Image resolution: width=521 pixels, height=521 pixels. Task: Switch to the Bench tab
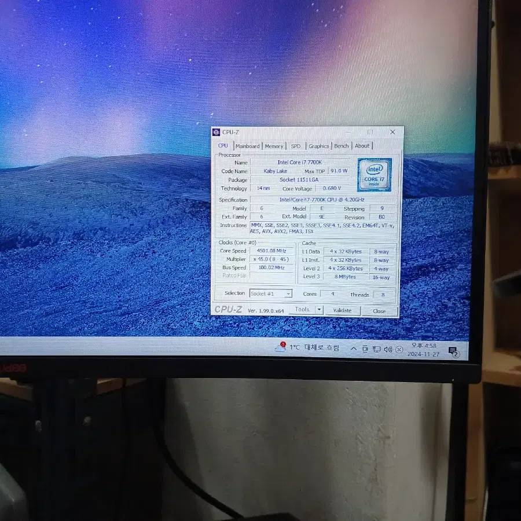341,146
